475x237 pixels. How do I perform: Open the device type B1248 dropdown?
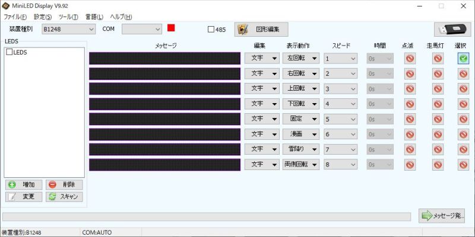click(x=68, y=28)
